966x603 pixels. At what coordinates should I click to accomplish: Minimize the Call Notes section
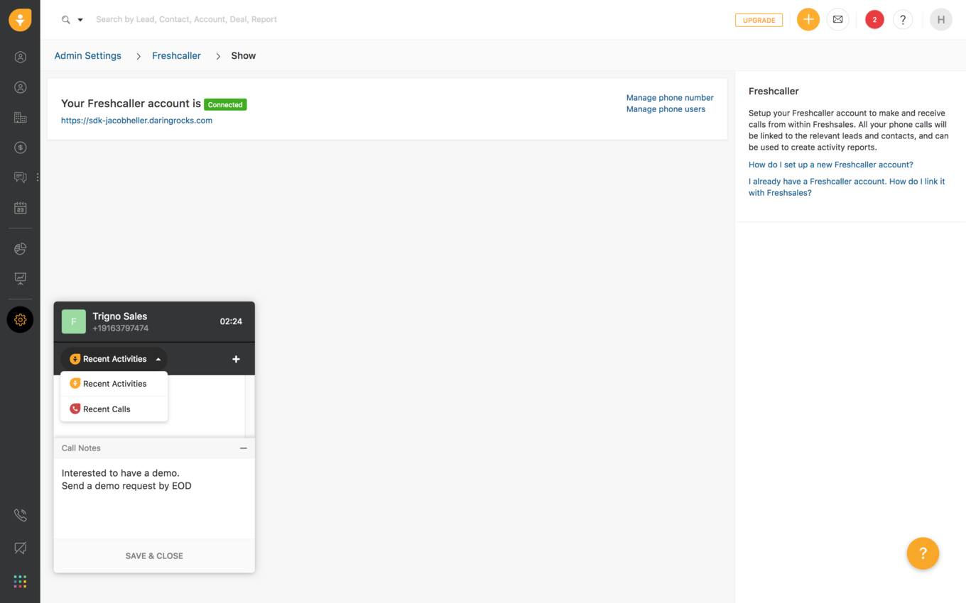[244, 448]
